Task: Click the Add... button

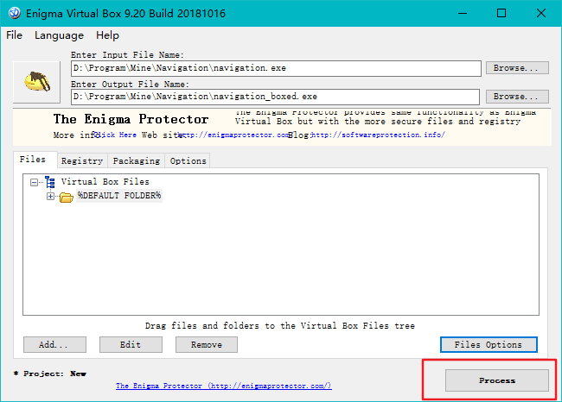Action: [54, 344]
